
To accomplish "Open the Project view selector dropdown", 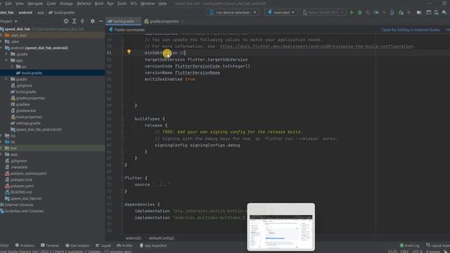I will tap(8, 21).
